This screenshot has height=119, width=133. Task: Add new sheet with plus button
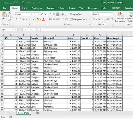(37, 113)
